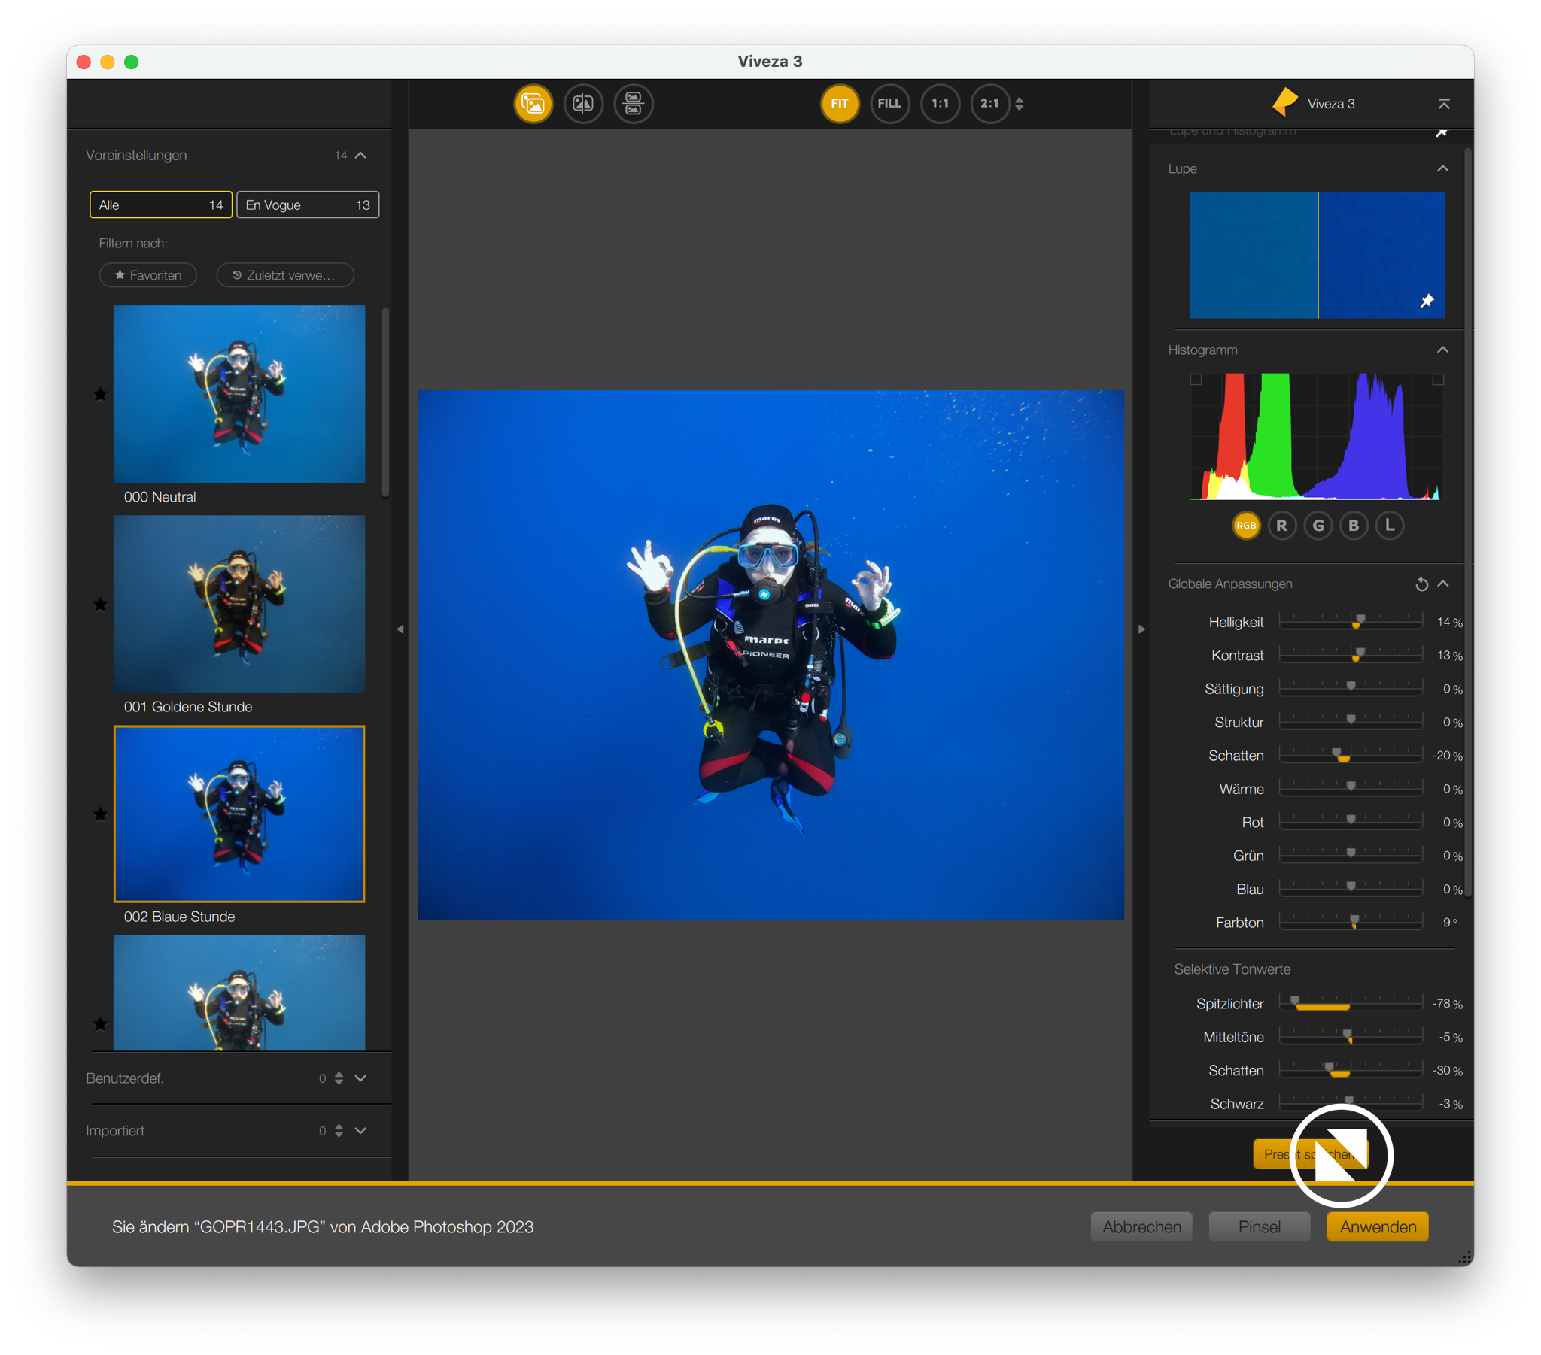The image size is (1541, 1355).
Task: Collapse the Voreinstellungen section
Action: [x=361, y=155]
